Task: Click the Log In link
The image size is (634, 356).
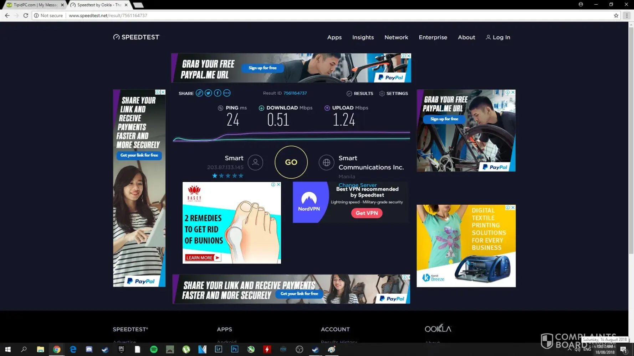Action: (498, 37)
